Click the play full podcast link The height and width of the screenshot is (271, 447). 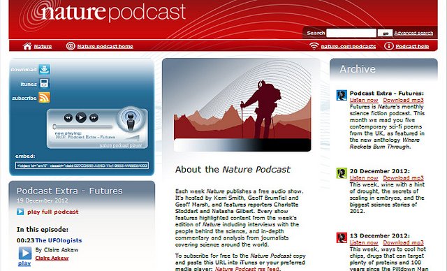pos(53,212)
